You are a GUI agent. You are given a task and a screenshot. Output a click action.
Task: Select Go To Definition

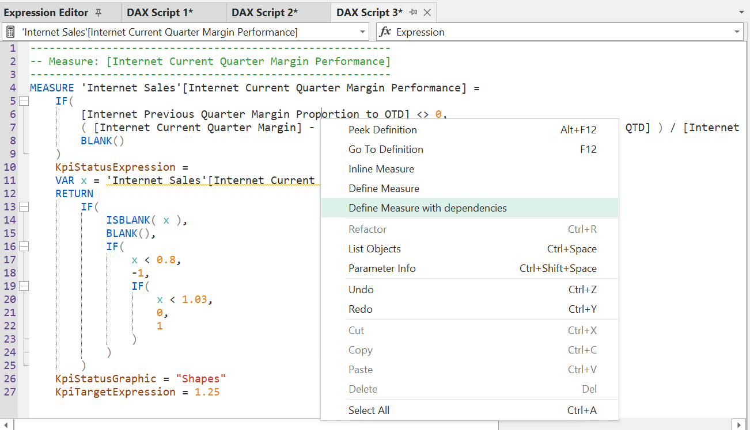coord(386,149)
